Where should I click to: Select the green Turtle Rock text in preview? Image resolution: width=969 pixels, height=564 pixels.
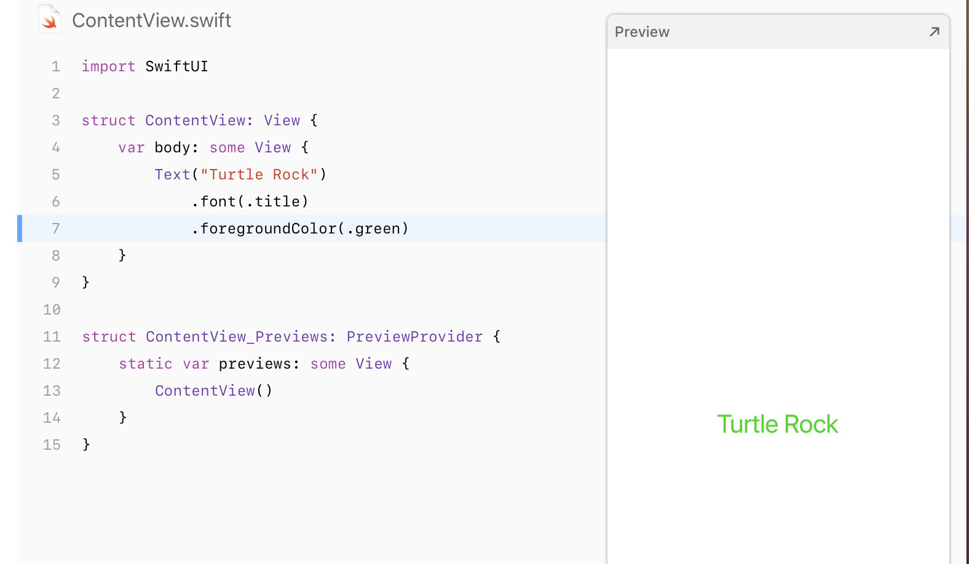[x=777, y=425]
